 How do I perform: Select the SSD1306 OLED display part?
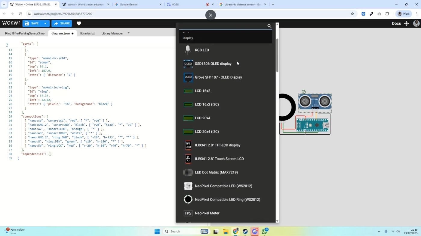click(213, 64)
